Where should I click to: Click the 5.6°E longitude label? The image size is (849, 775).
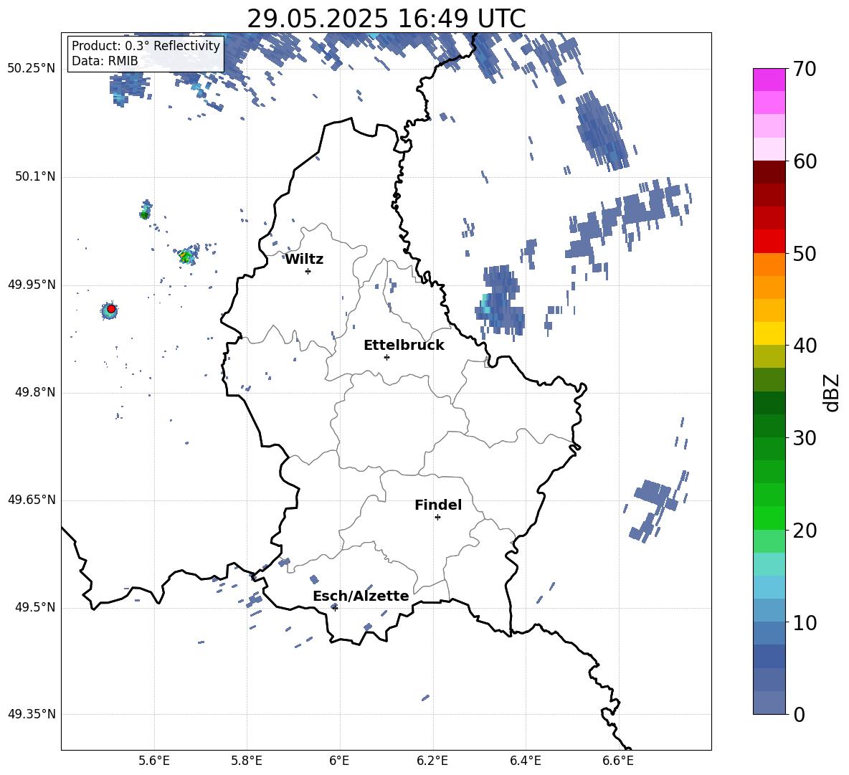click(153, 761)
